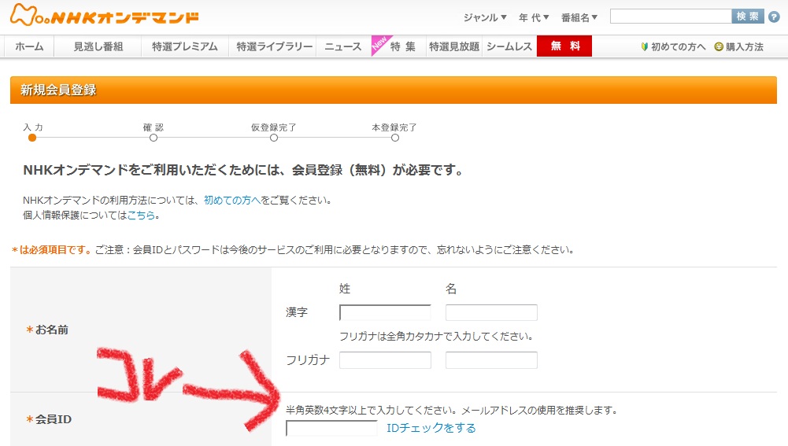Click the 検索 search button
Screen dimensions: 788x446
point(748,16)
